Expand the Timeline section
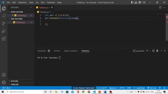This screenshot has width=168, height=94. click(x=21, y=84)
